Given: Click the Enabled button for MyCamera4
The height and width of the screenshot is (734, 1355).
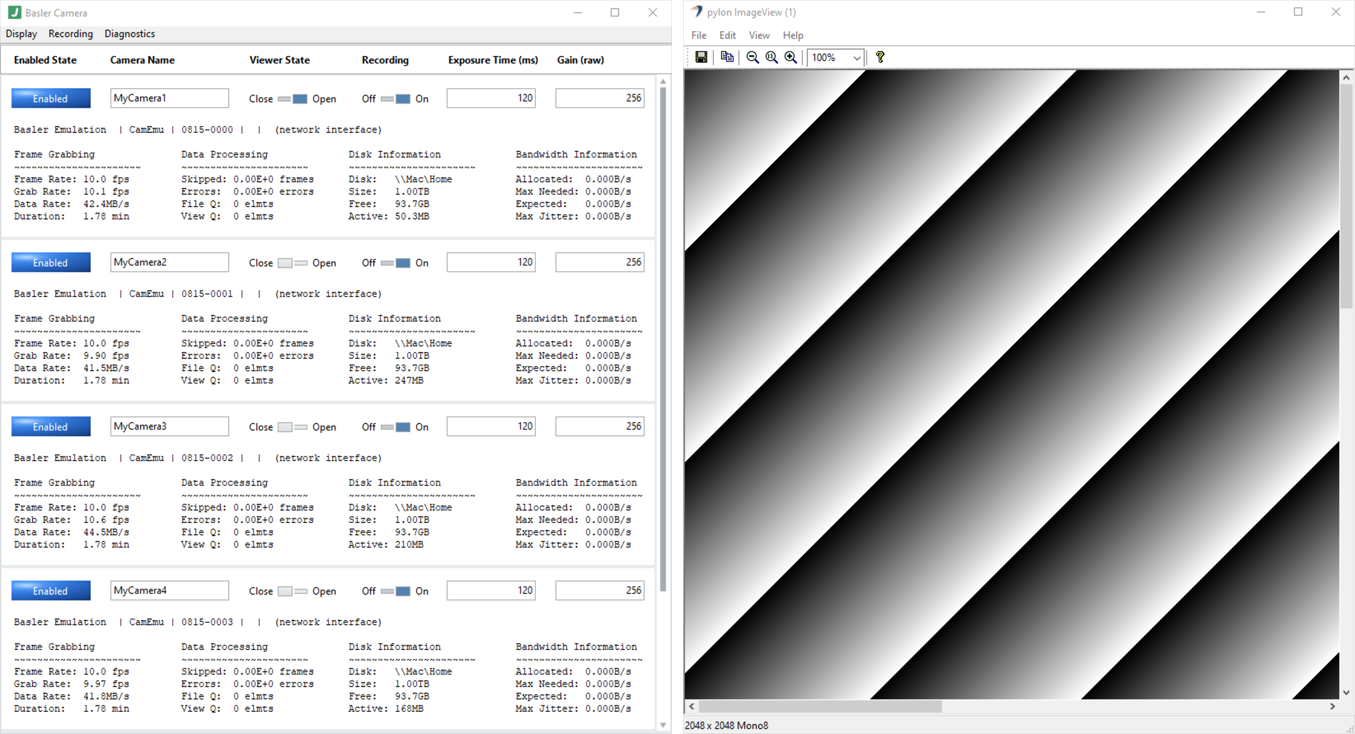Looking at the screenshot, I should 51,591.
